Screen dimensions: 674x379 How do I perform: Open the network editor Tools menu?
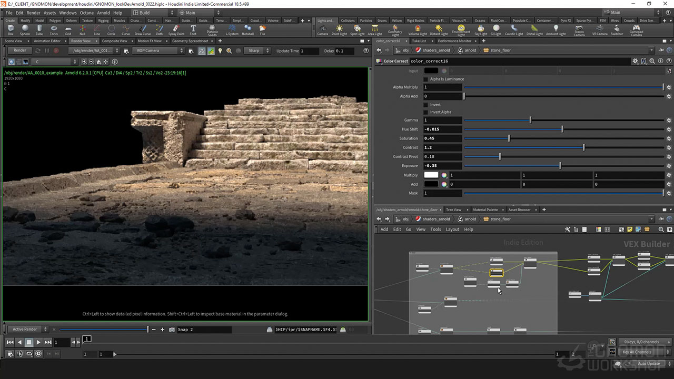tap(435, 230)
